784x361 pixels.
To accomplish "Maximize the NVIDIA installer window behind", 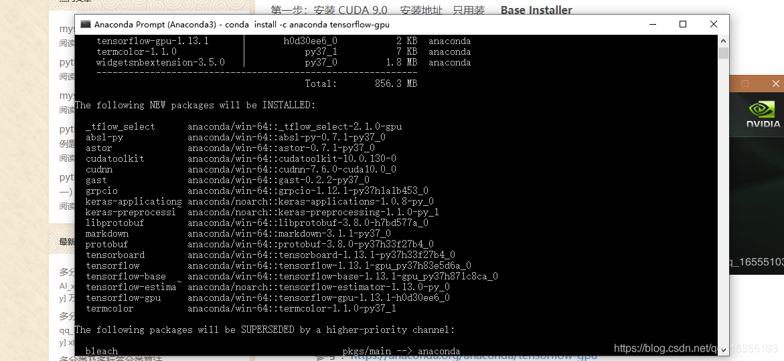I will coord(745,84).
